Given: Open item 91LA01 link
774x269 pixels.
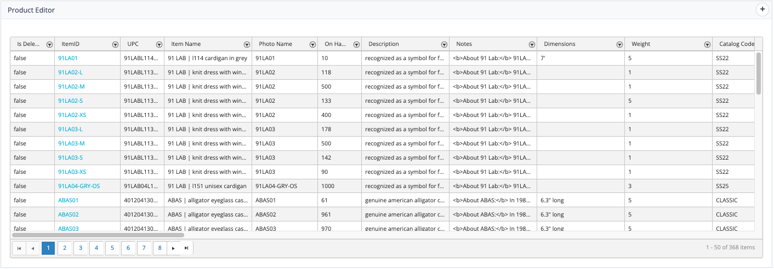Looking at the screenshot, I should (68, 58).
